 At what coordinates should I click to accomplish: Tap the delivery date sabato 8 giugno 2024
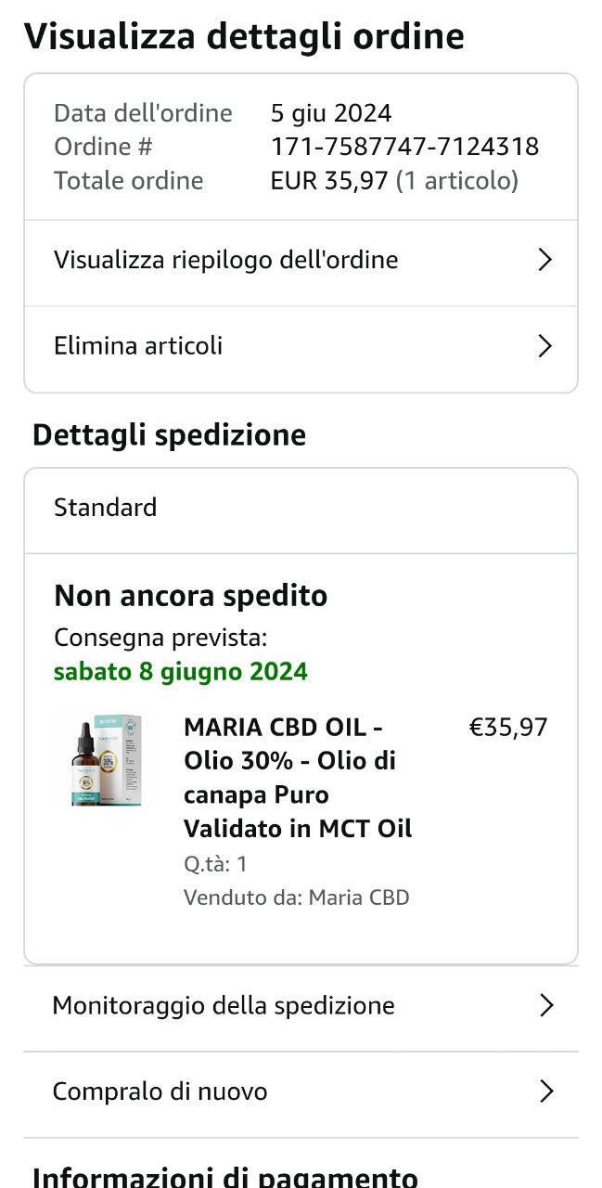181,671
